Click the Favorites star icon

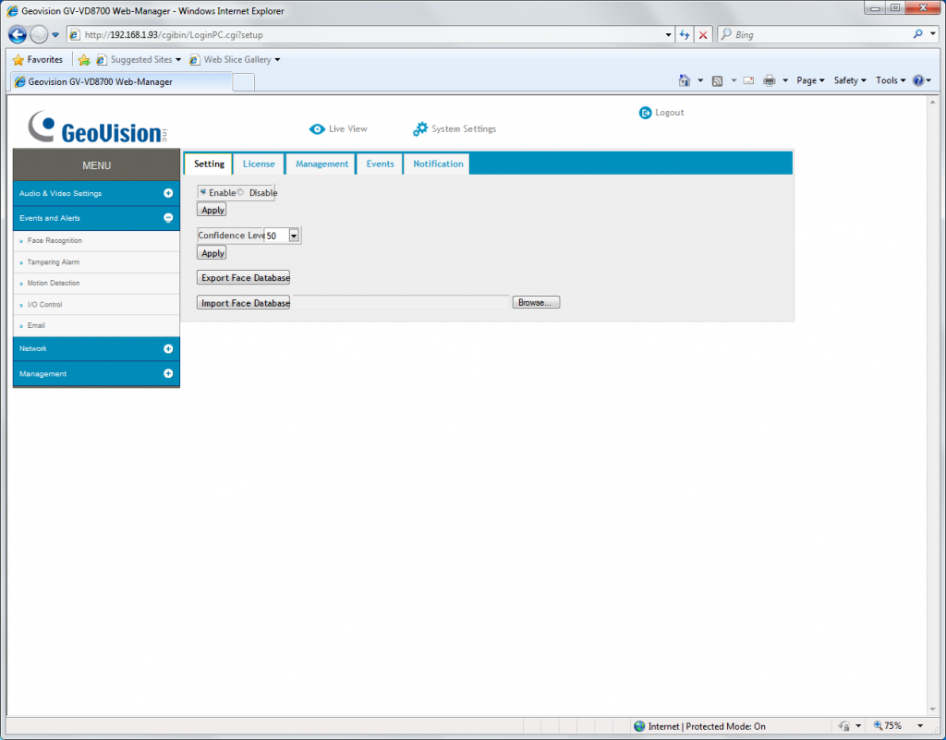coord(18,60)
